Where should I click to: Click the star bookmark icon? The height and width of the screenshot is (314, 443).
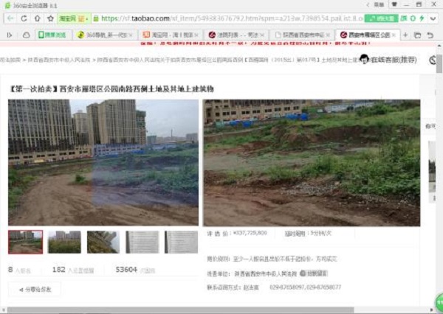50,18
